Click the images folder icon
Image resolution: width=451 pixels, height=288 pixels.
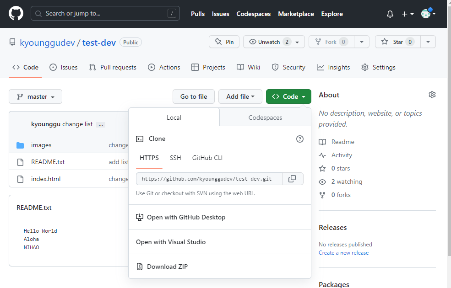[20, 145]
